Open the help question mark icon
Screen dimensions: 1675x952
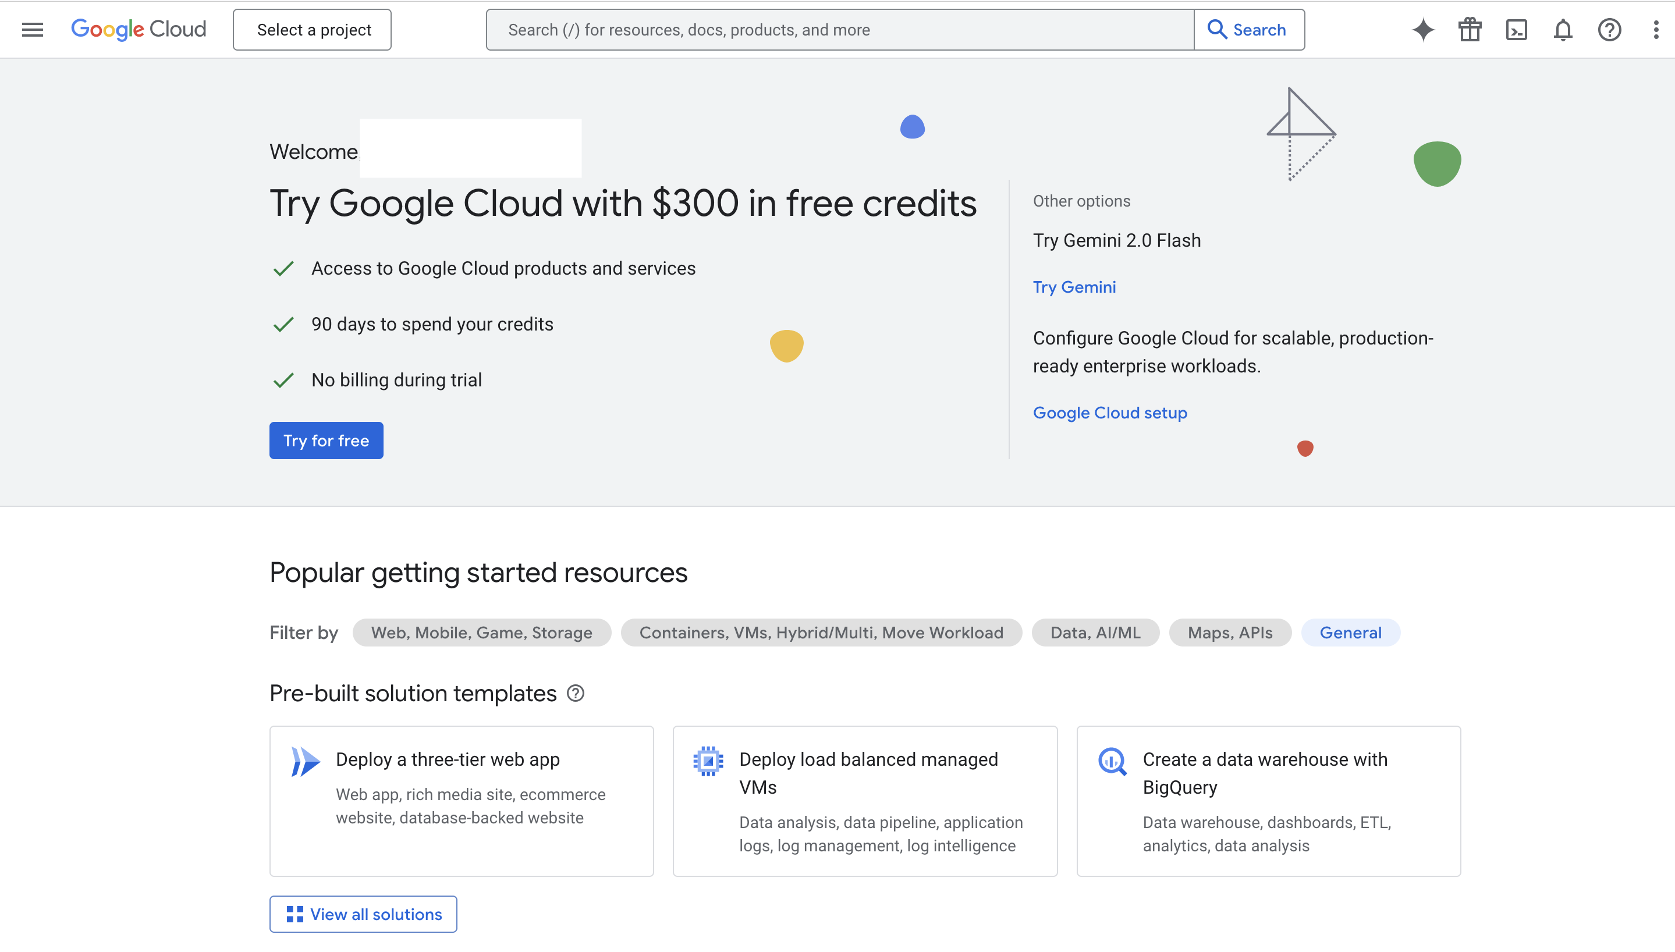coord(1609,30)
